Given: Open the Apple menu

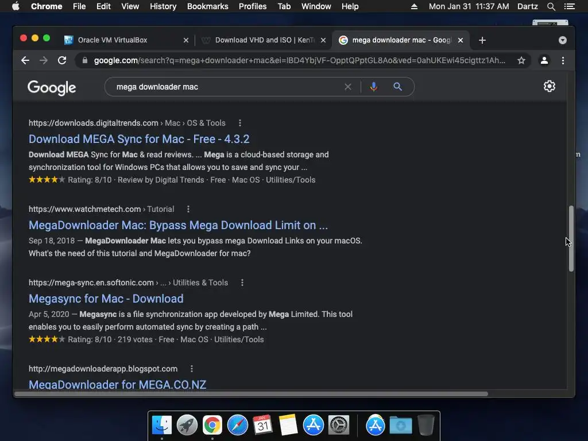Looking at the screenshot, I should pos(16,6).
